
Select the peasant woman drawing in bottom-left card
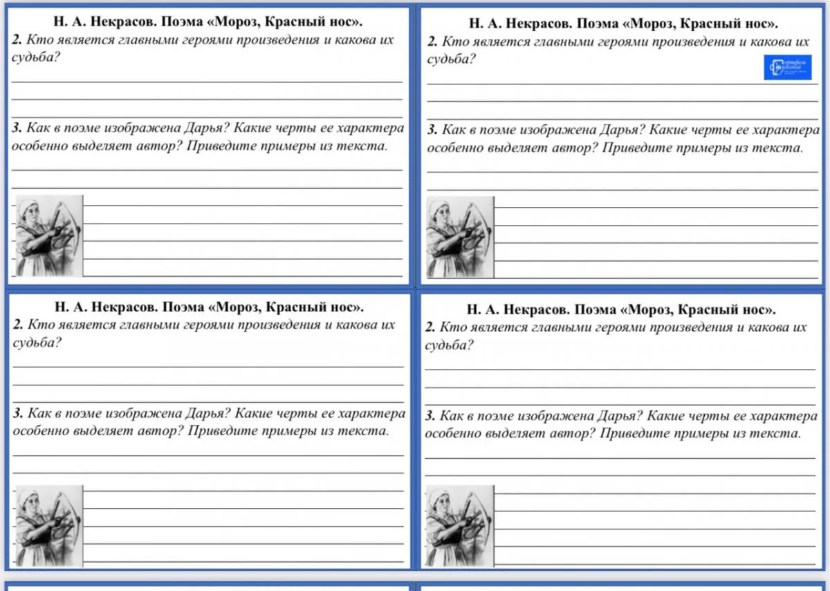pos(48,525)
